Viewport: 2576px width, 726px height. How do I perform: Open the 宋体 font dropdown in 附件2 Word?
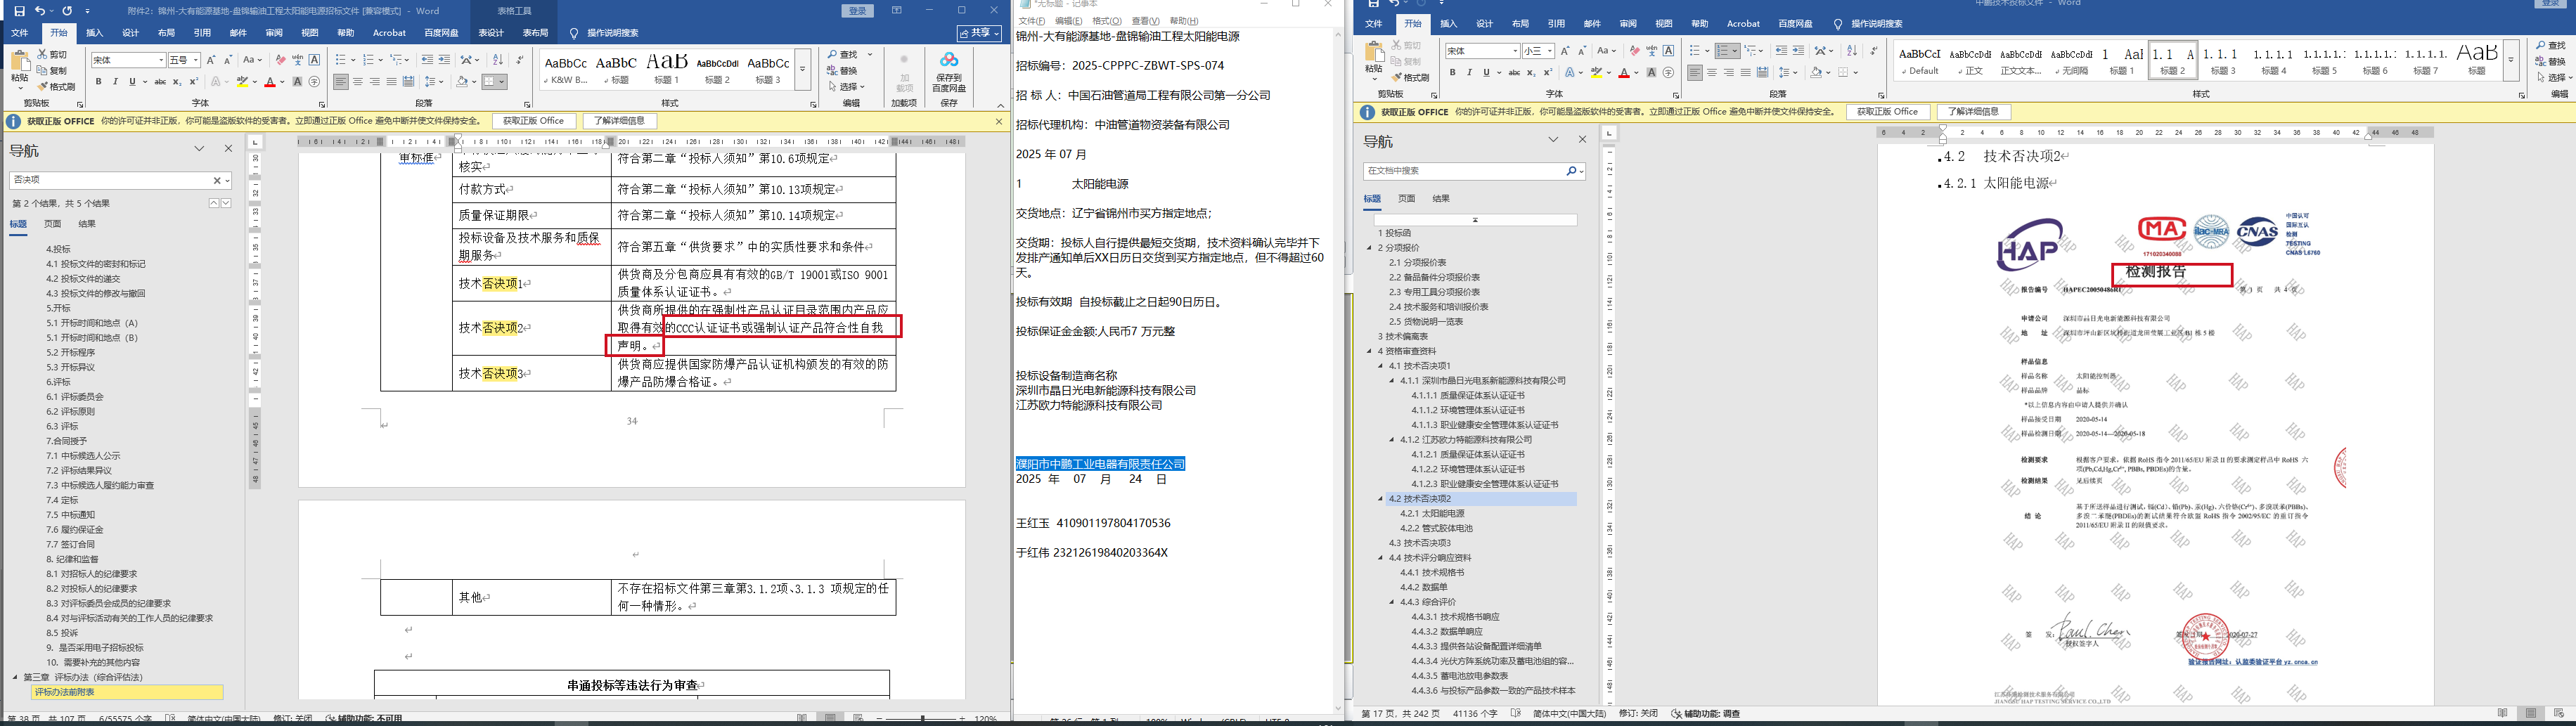point(160,60)
